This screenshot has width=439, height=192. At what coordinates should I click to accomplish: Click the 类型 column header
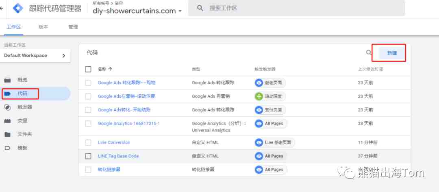[x=196, y=69]
